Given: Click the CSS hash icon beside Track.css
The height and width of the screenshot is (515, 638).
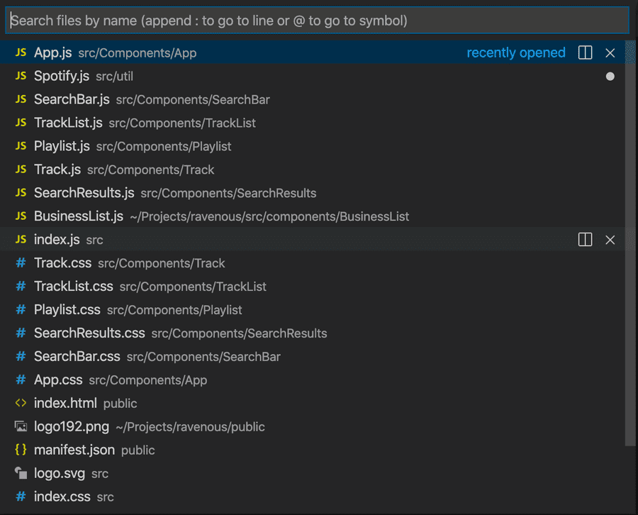Looking at the screenshot, I should coord(21,263).
